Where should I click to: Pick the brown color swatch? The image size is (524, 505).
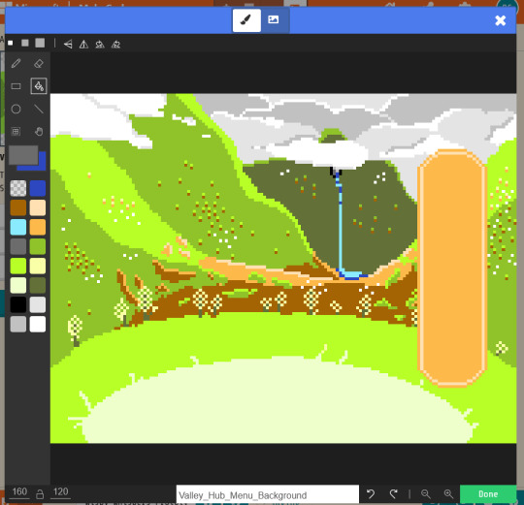[18, 207]
